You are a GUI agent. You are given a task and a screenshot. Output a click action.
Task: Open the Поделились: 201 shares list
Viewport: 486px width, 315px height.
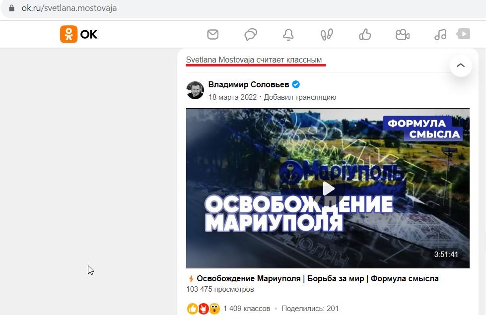pyautogui.click(x=310, y=309)
